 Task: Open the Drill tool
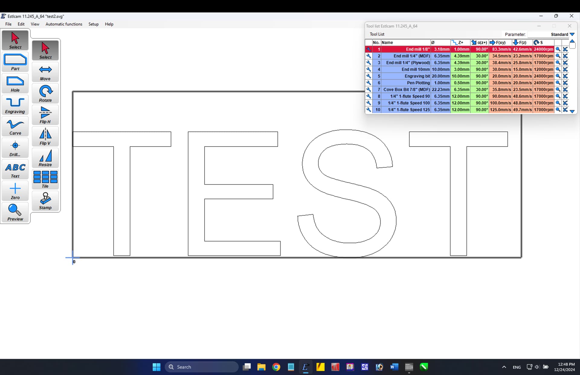tap(15, 148)
